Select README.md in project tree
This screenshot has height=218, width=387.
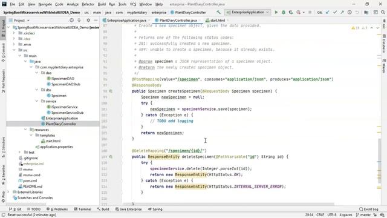[x=33, y=187]
